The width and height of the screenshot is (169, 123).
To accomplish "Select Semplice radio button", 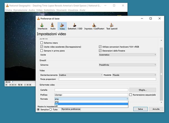I will [38, 109].
